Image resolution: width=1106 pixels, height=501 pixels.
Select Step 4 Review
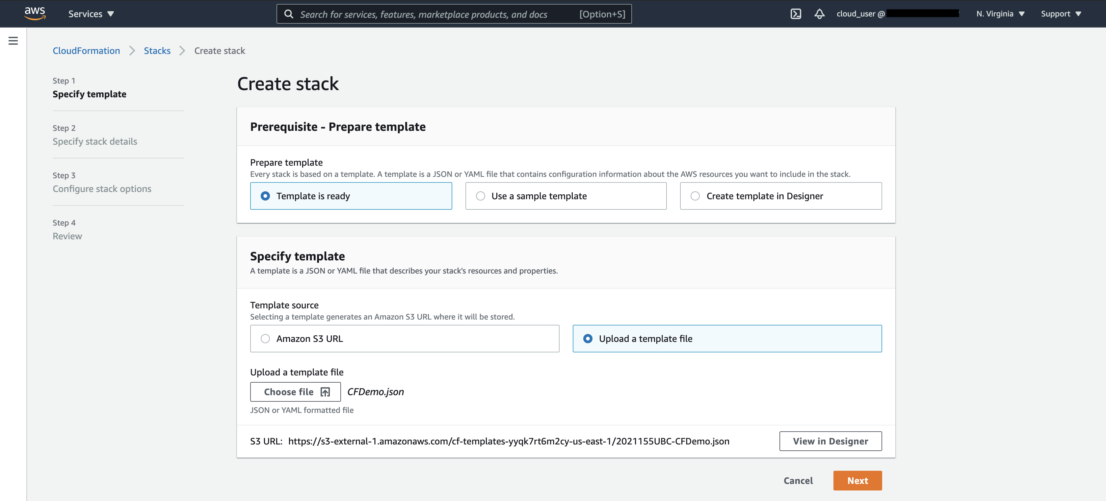(67, 229)
